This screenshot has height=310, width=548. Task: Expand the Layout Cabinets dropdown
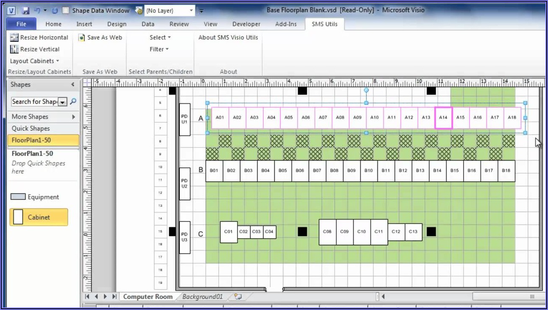(34, 61)
